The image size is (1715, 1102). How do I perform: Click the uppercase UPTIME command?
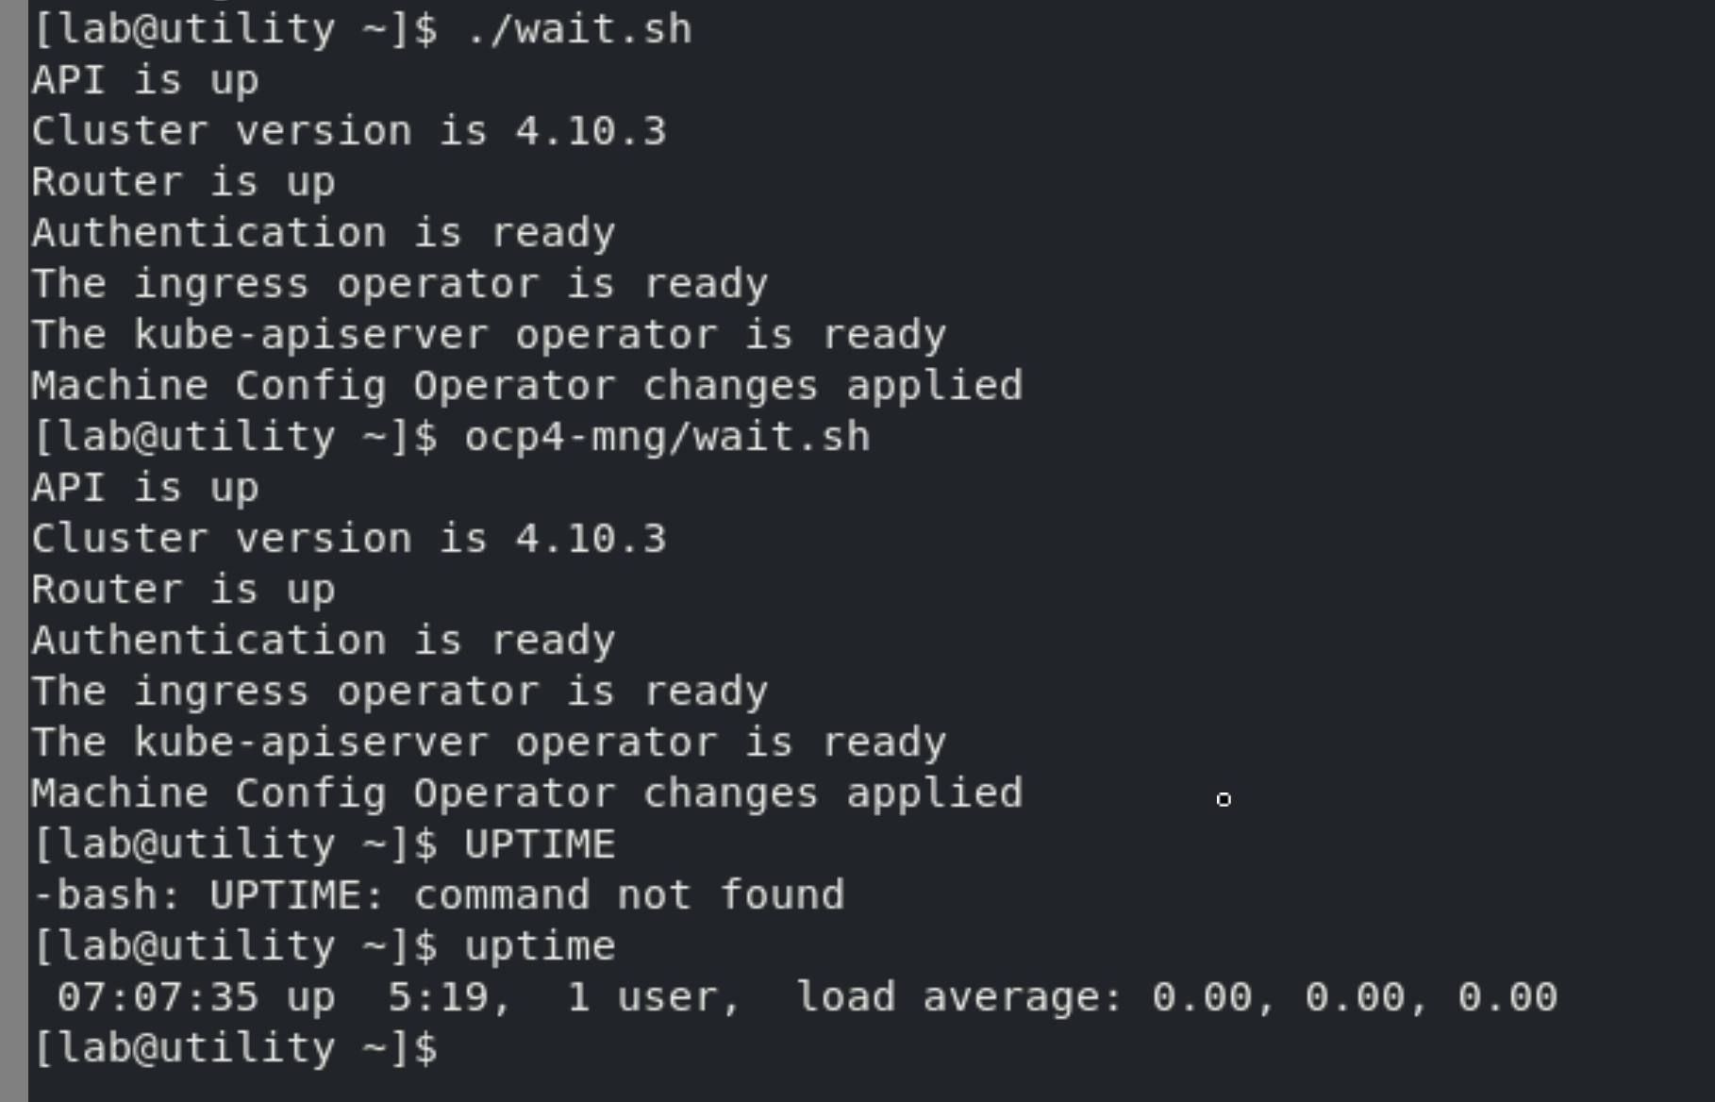click(540, 844)
